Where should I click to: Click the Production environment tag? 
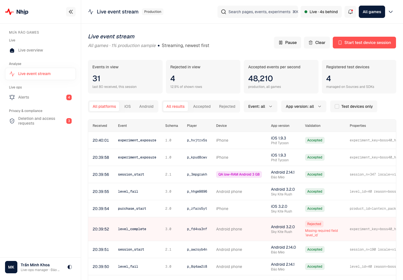coord(153,12)
